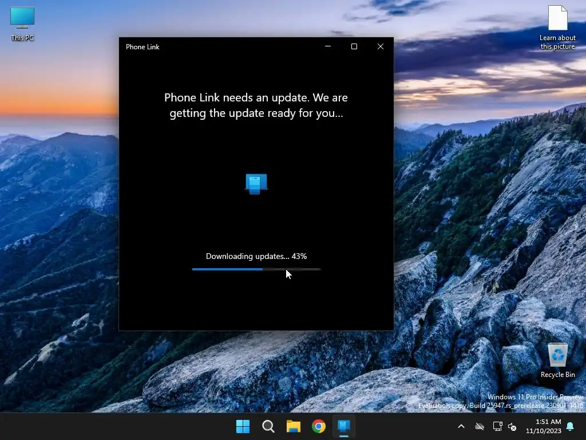Close the Phone Link window
586x440 pixels.
pyautogui.click(x=381, y=46)
